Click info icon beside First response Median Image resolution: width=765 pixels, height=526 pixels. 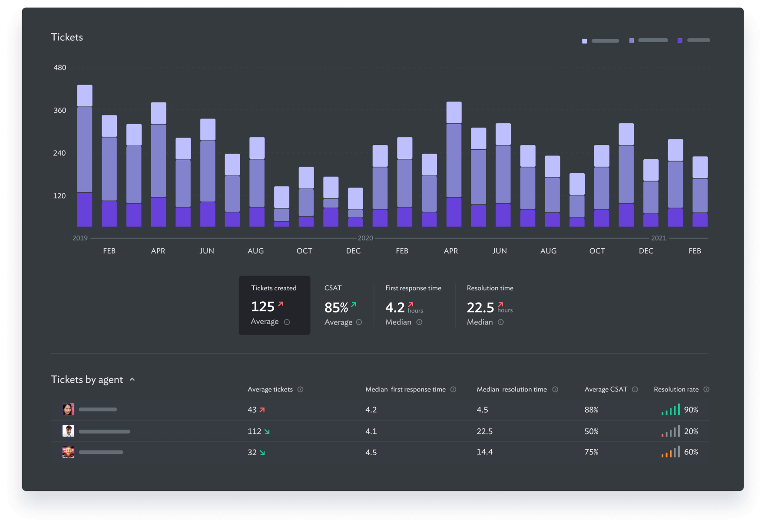[419, 322]
